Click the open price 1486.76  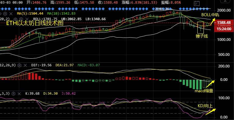point(39,2)
